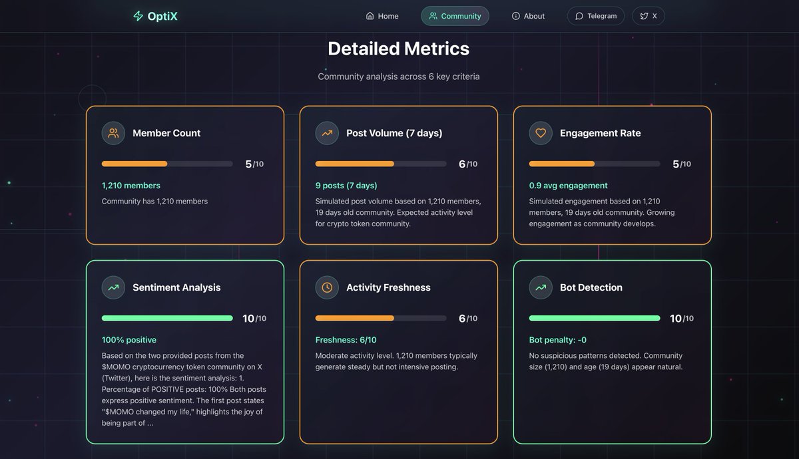Switch to the Community tab

pyautogui.click(x=455, y=16)
